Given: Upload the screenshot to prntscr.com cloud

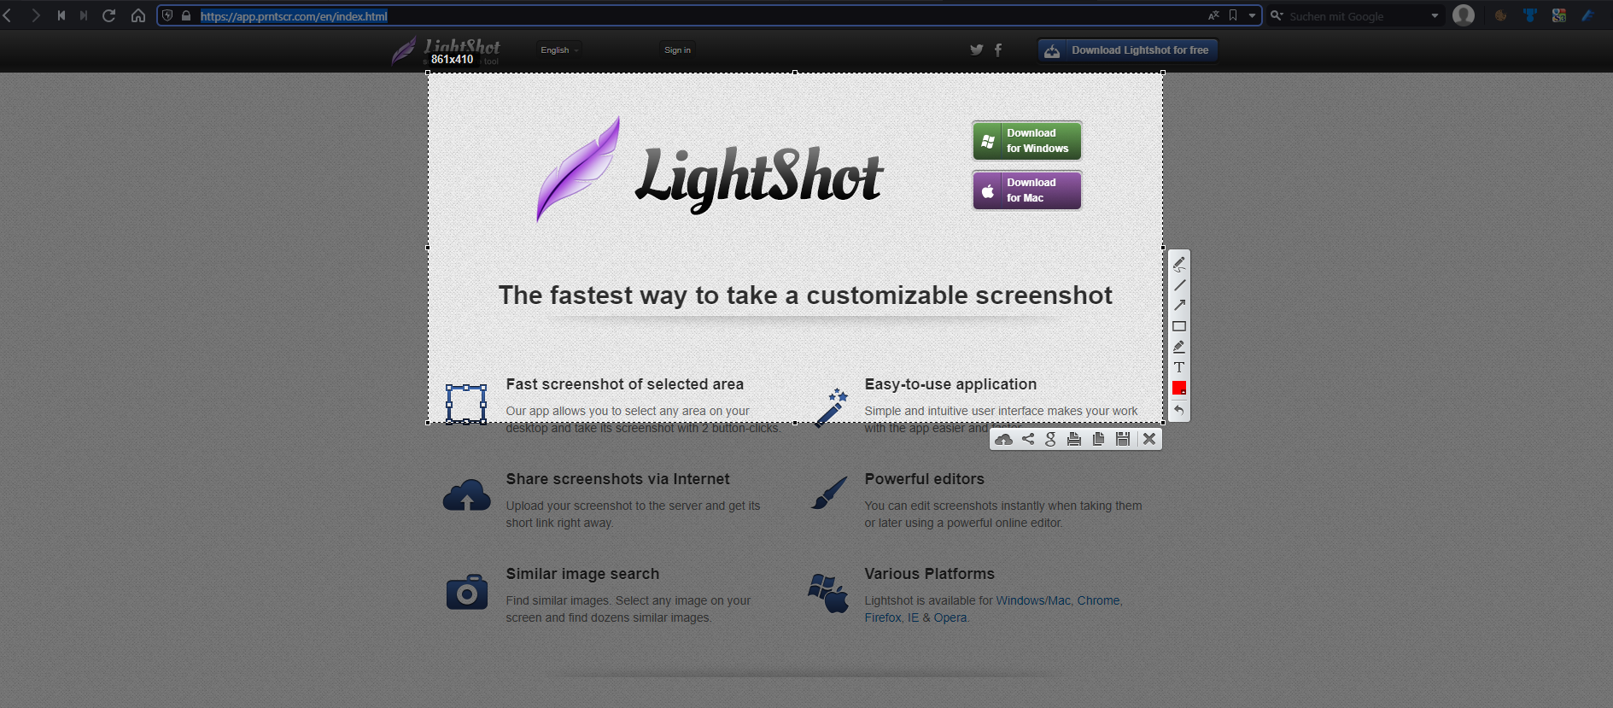Looking at the screenshot, I should pos(1004,439).
